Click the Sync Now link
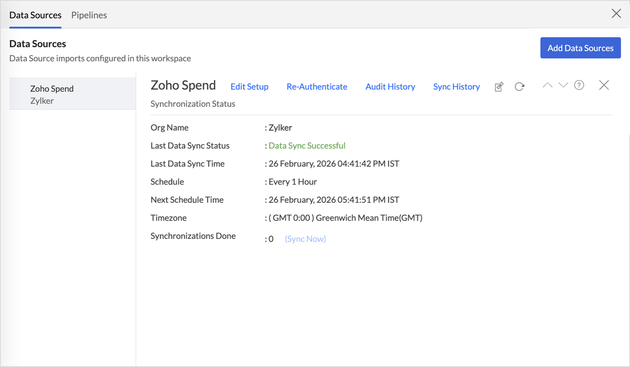 [305, 239]
